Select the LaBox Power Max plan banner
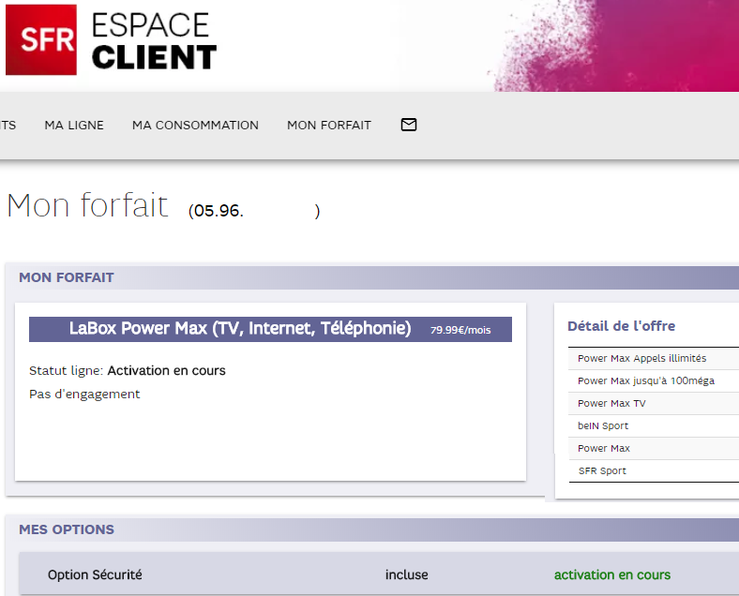The image size is (739, 596). [x=270, y=329]
